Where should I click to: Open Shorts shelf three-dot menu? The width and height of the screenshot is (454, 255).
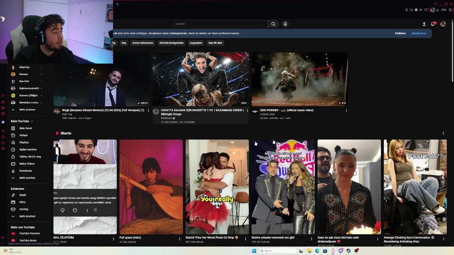443,133
